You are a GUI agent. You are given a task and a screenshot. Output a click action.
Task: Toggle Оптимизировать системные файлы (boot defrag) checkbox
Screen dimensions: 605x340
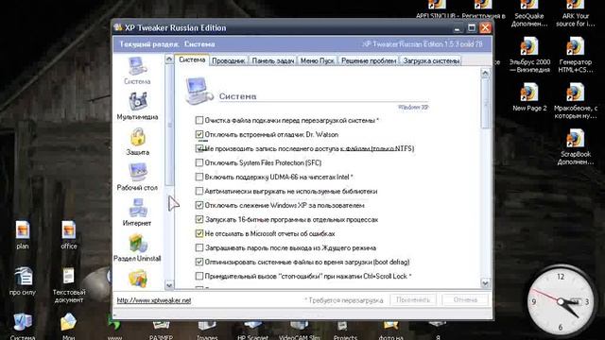click(199, 262)
